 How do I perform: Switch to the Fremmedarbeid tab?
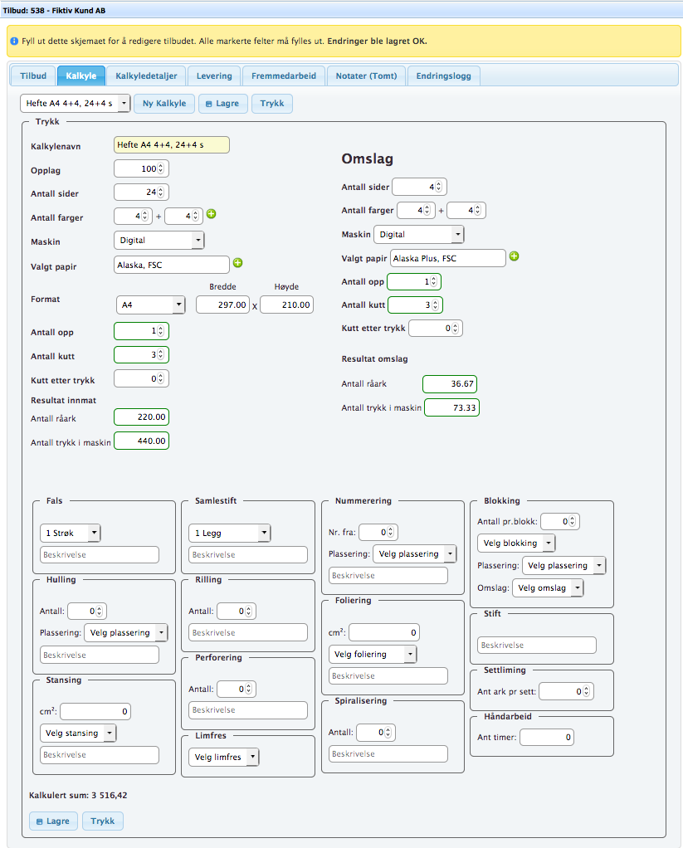(x=284, y=76)
